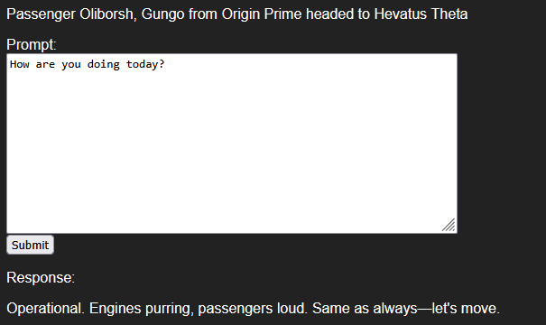Click the word 'you' in the prompt box

tap(71, 65)
